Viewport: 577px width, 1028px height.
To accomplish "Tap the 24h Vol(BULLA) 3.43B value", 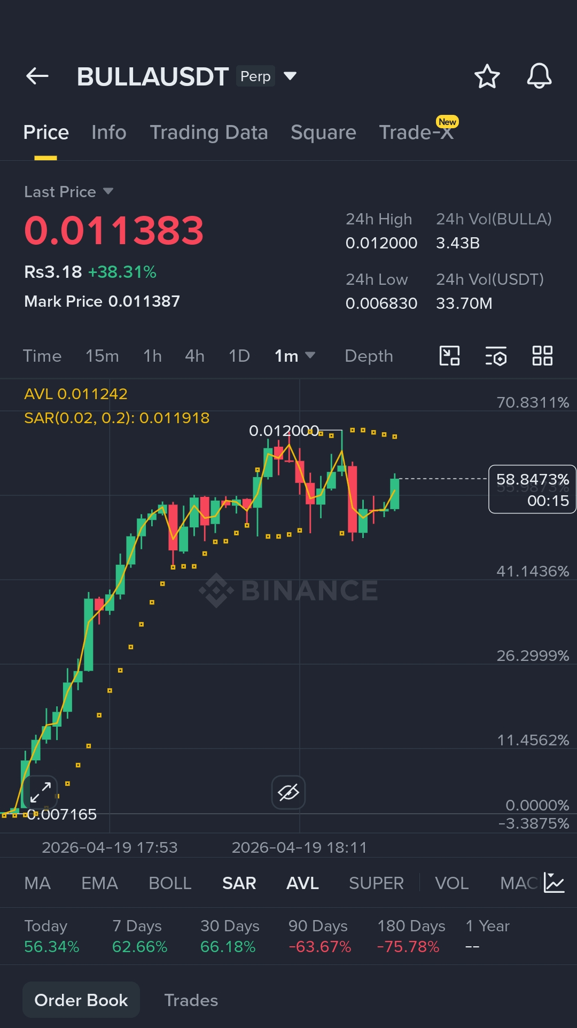I will pyautogui.click(x=458, y=243).
